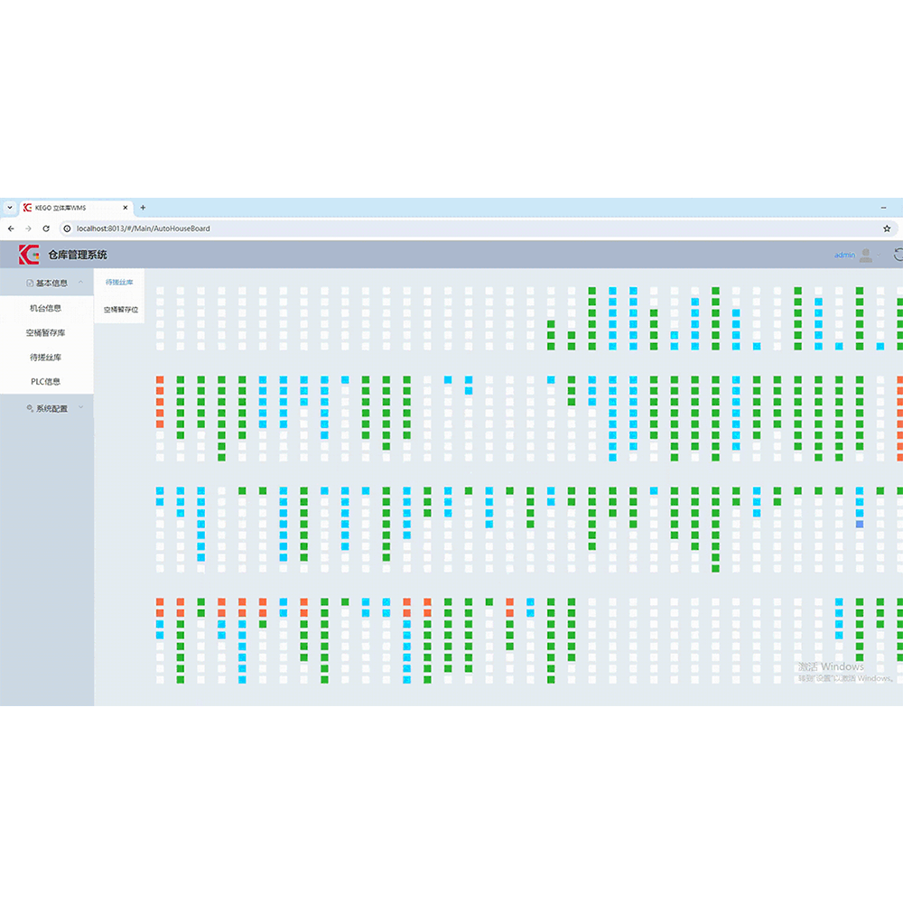Bookmark this page with the star icon

887,228
